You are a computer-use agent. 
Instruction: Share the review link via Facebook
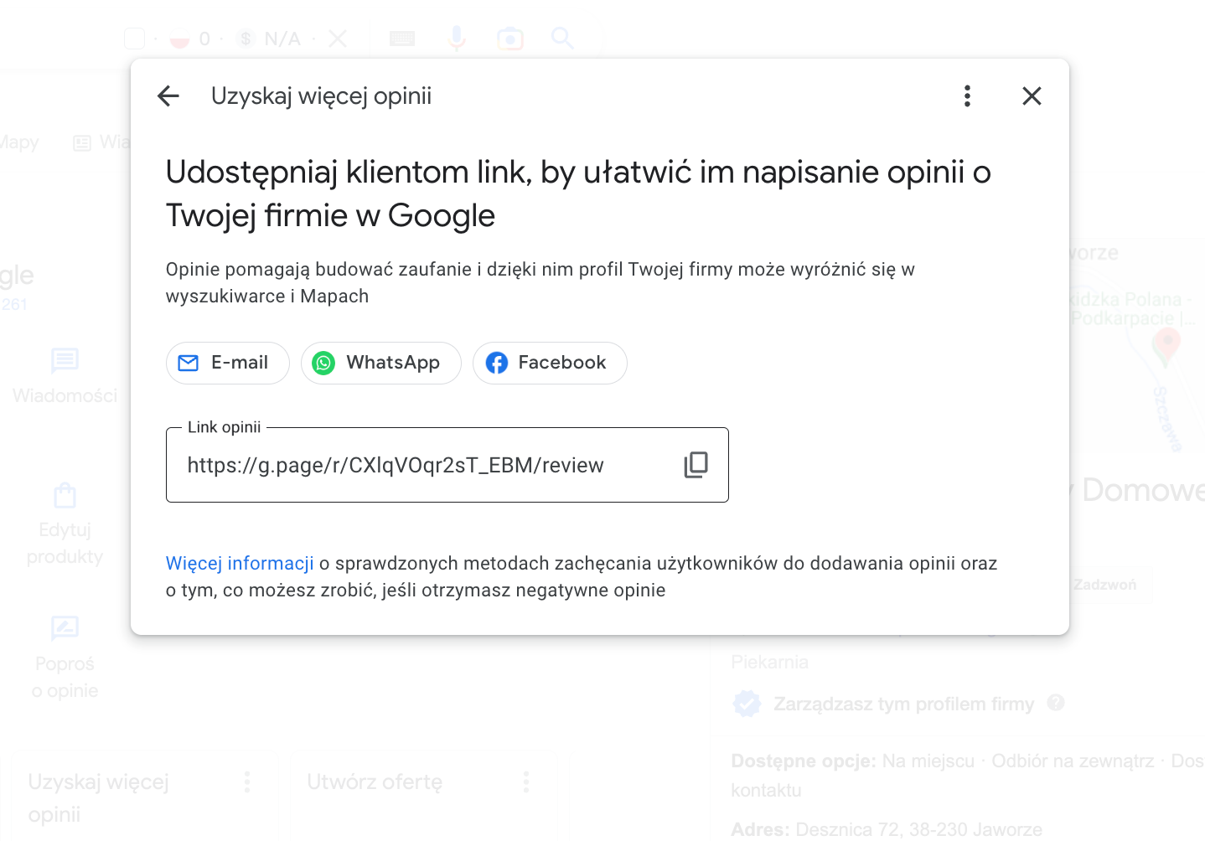tap(549, 363)
